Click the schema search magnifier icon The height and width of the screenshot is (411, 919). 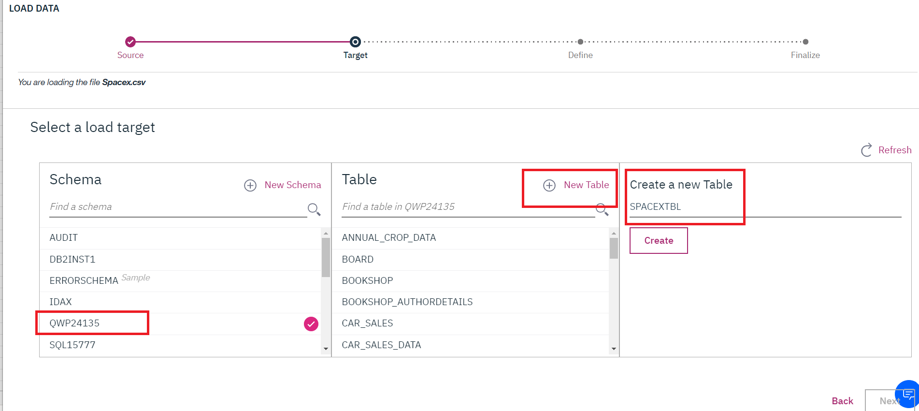[314, 209]
